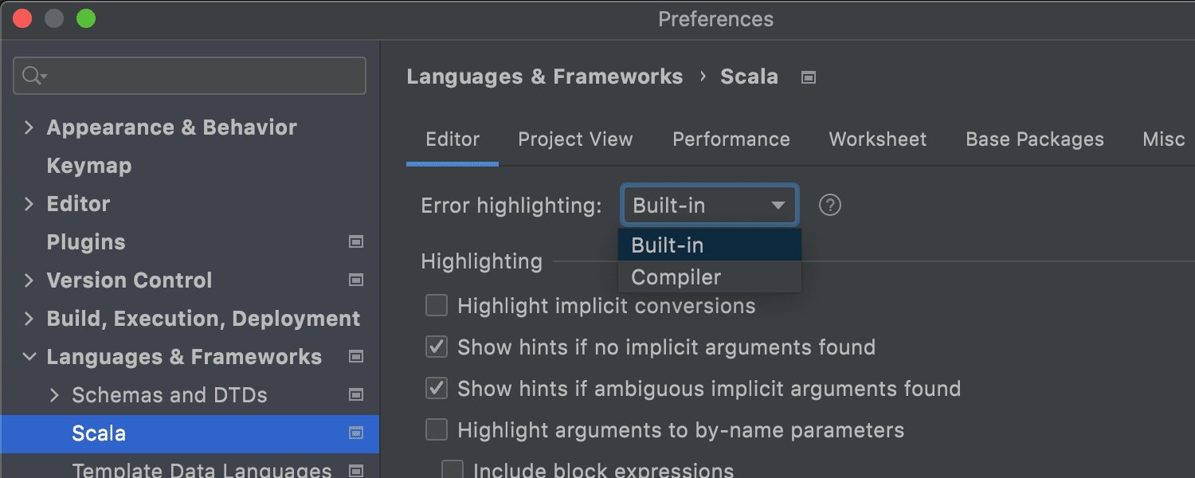Open the help icon next to Error highlighting
This screenshot has height=478, width=1195.
pyautogui.click(x=830, y=206)
